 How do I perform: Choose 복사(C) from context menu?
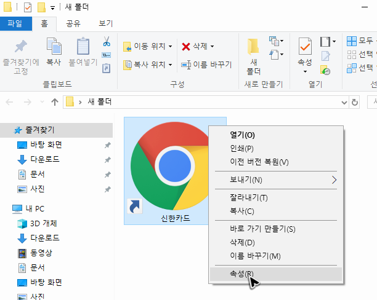click(276, 211)
